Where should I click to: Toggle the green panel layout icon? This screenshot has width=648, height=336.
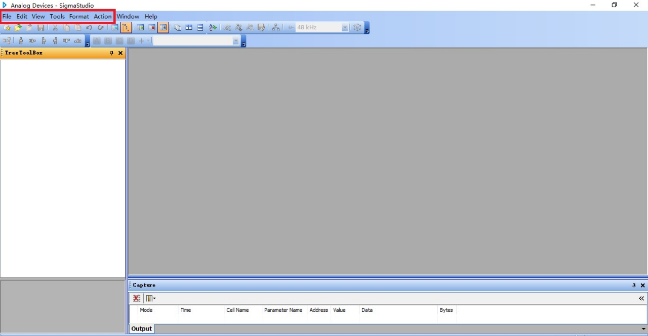click(x=141, y=28)
